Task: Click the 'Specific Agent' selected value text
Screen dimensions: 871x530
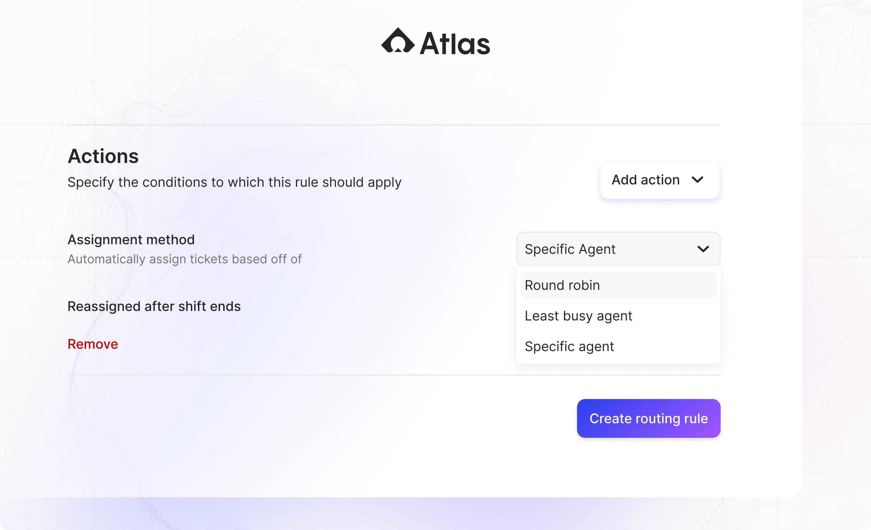Action: pos(570,249)
